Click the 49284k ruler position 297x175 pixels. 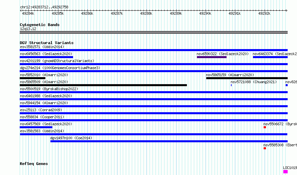point(28,13)
